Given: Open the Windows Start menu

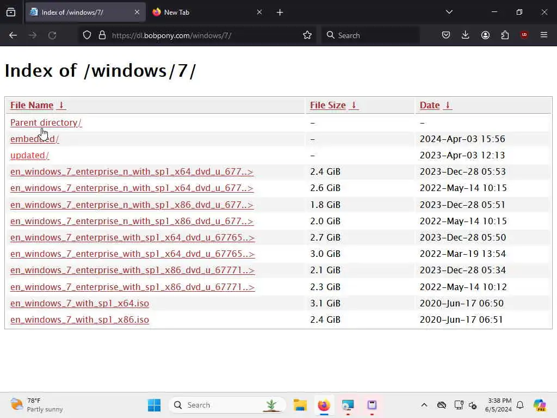Looking at the screenshot, I should pos(154,405).
